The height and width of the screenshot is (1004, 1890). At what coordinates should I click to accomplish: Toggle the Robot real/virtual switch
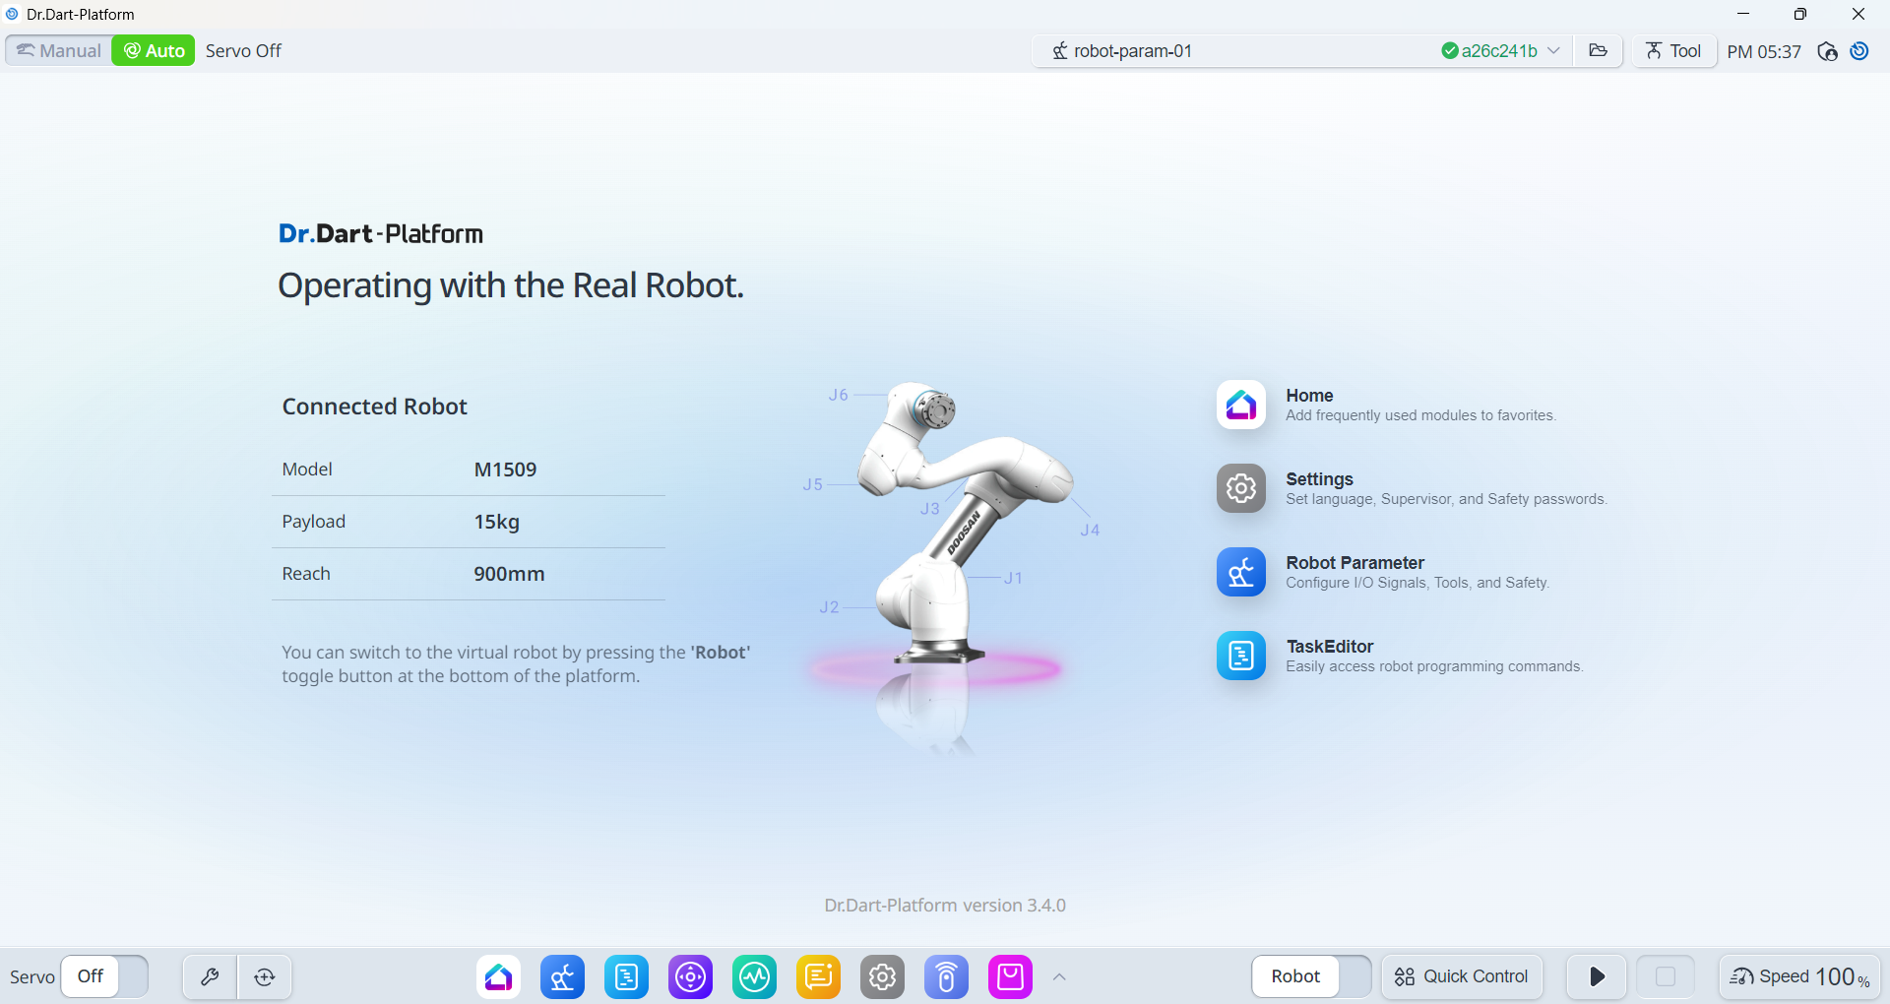coord(1311,976)
